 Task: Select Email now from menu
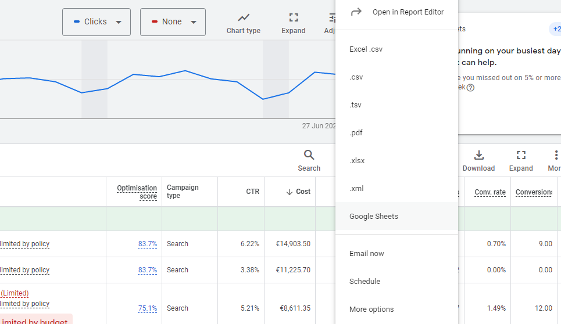click(x=366, y=254)
